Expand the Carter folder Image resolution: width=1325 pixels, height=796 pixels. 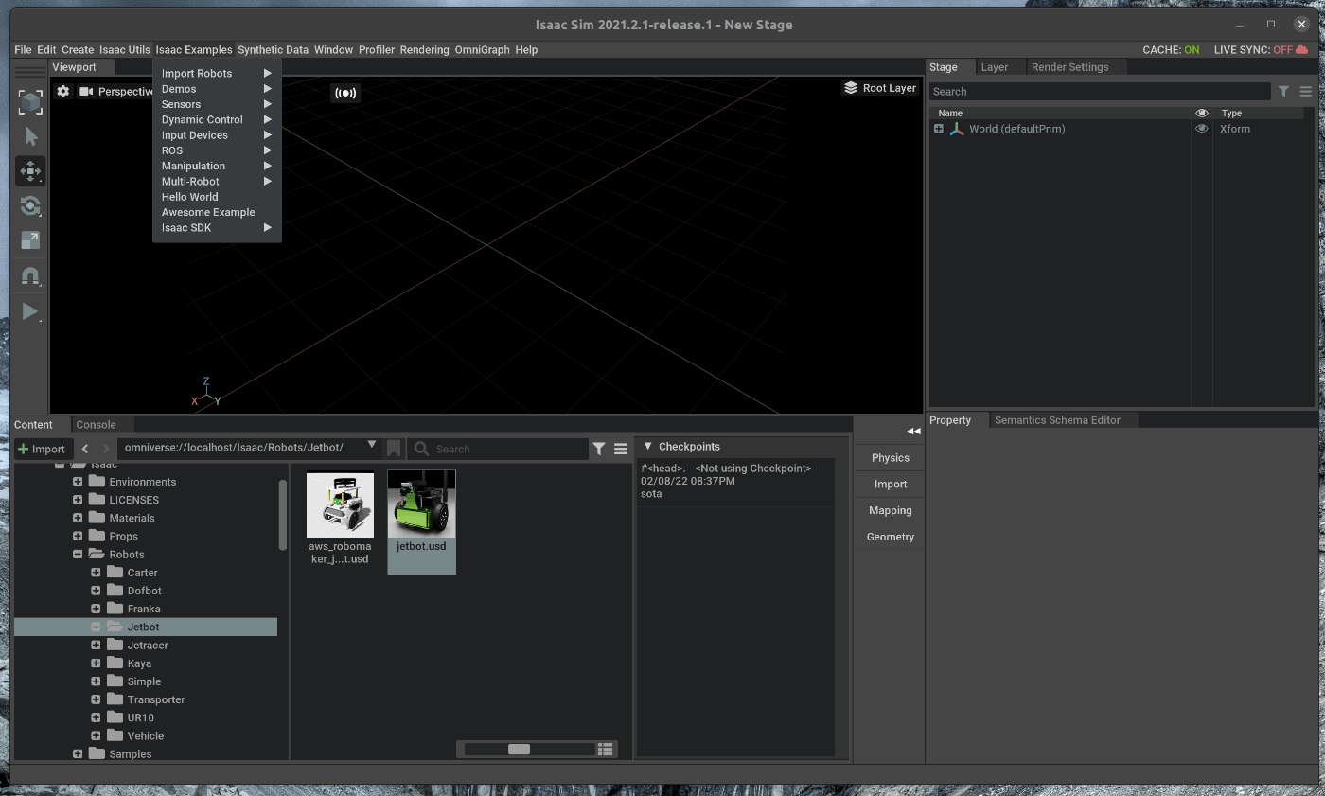[x=96, y=573]
